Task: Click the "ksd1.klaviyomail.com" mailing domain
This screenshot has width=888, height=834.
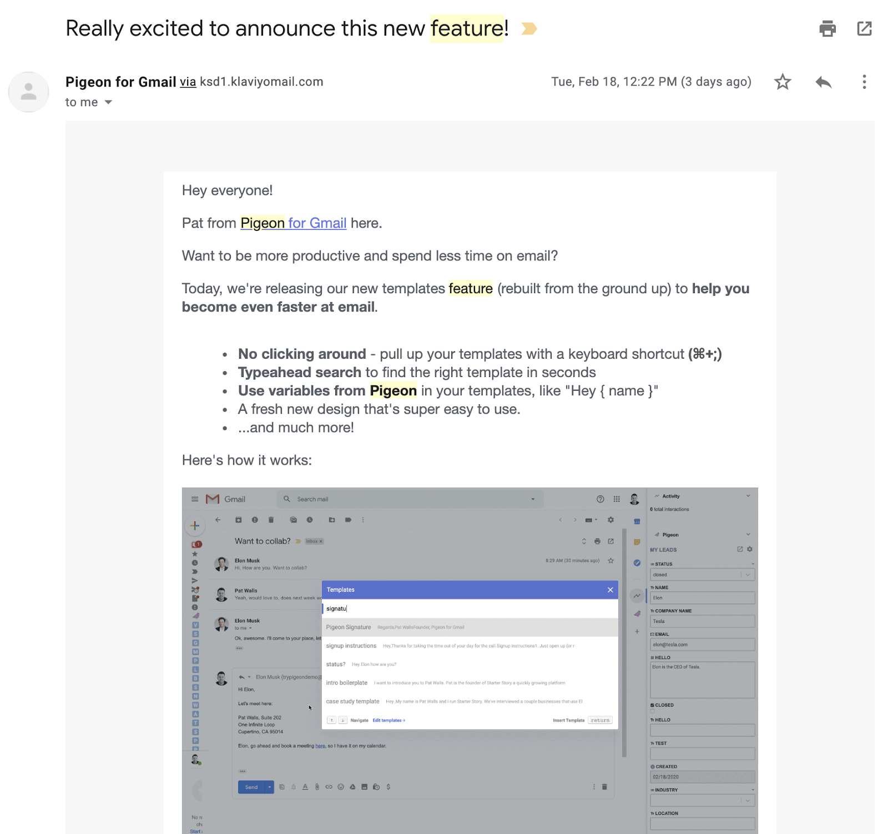Action: [261, 82]
